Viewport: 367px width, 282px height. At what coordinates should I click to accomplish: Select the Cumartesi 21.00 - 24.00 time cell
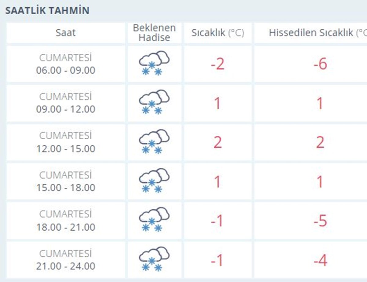(65, 260)
